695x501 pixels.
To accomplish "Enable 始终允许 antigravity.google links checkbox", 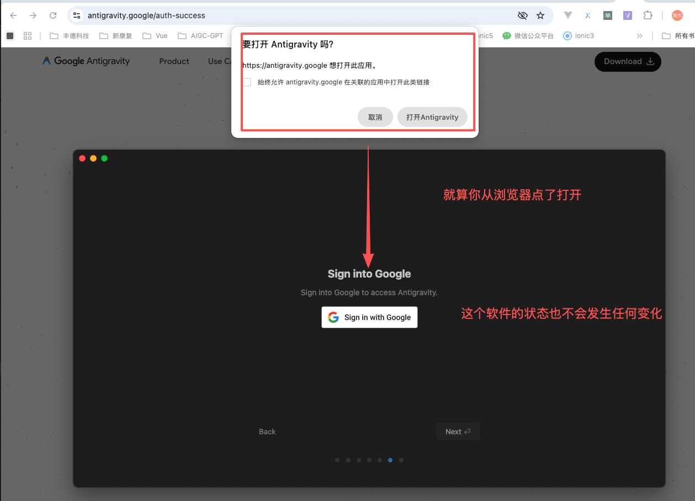I will click(x=247, y=82).
